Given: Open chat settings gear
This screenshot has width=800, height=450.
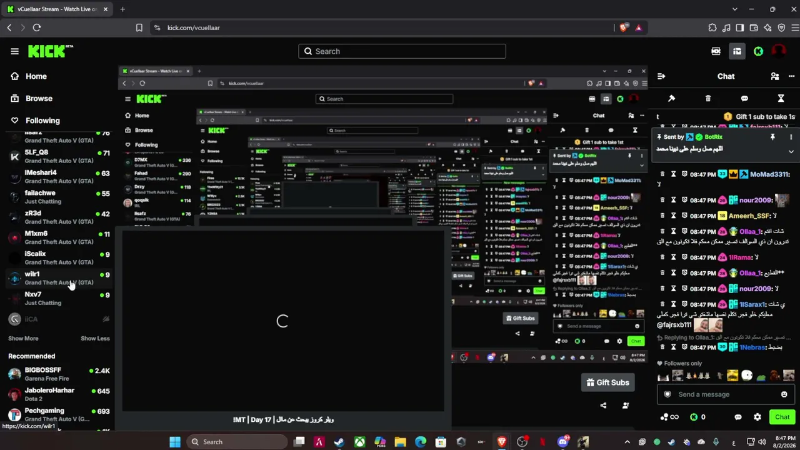Looking at the screenshot, I should pos(757,417).
